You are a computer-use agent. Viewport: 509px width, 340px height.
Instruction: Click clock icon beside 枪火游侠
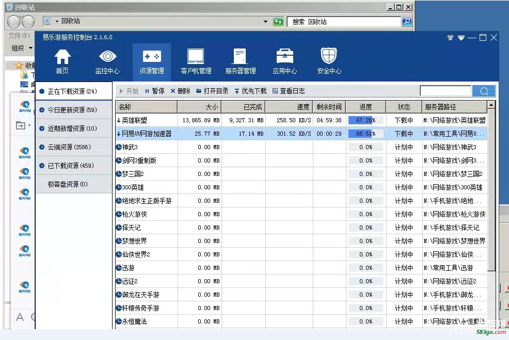click(x=119, y=214)
